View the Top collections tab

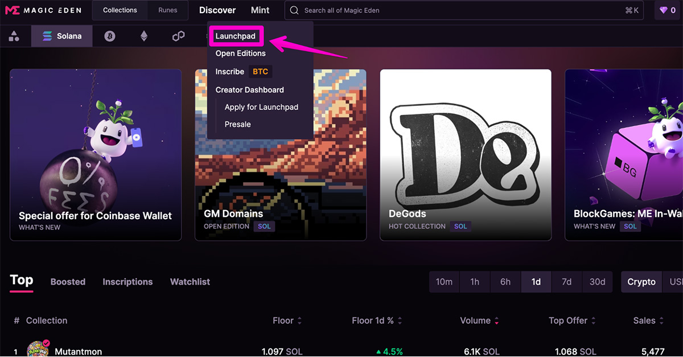[x=22, y=280]
